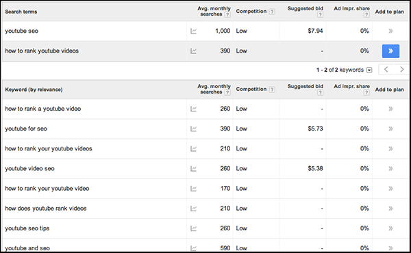Viewport: 411px width, 253px height.
Task: Show trend chart for how to rank your youtube video
Action: pyautogui.click(x=193, y=189)
